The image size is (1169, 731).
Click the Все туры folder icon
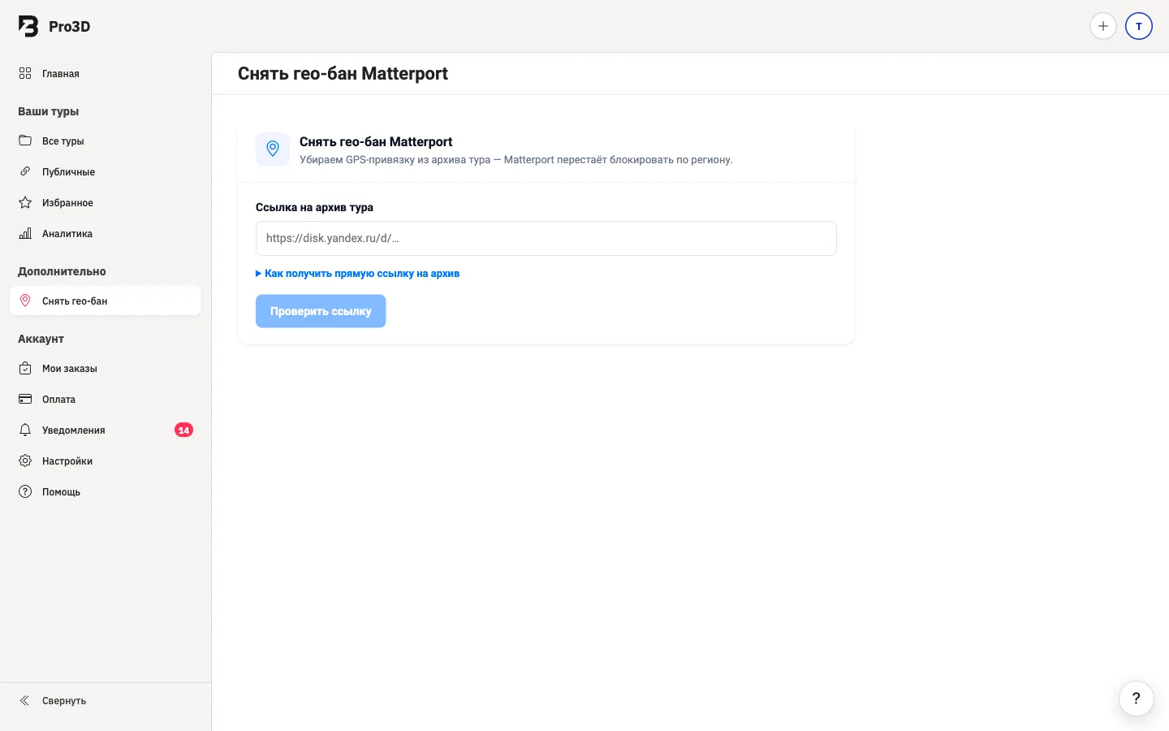[x=25, y=141]
